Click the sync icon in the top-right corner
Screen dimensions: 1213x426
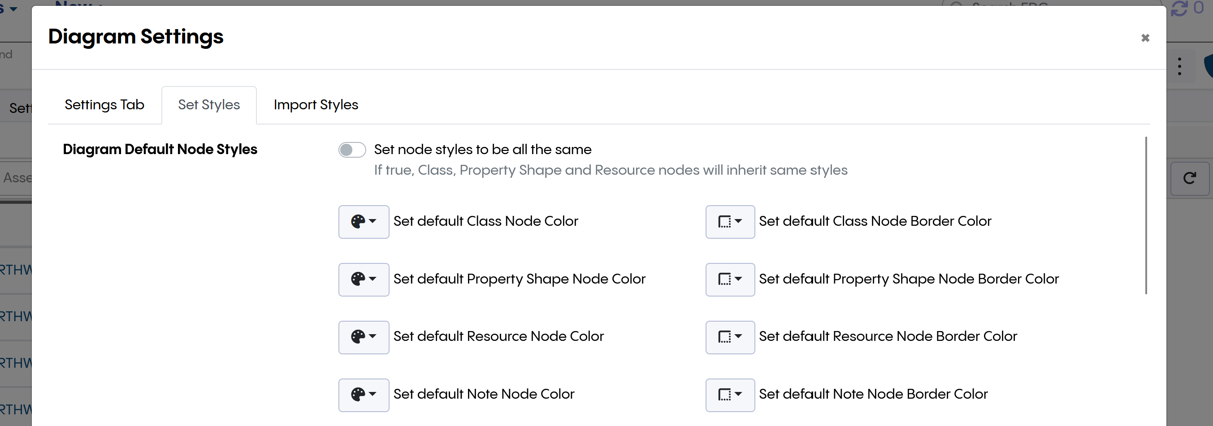[1179, 9]
